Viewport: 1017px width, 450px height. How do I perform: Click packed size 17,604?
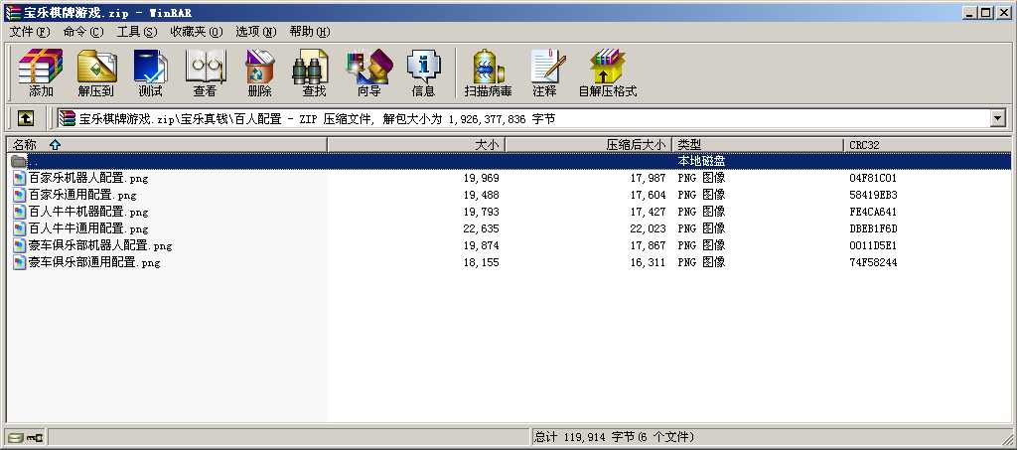click(648, 195)
